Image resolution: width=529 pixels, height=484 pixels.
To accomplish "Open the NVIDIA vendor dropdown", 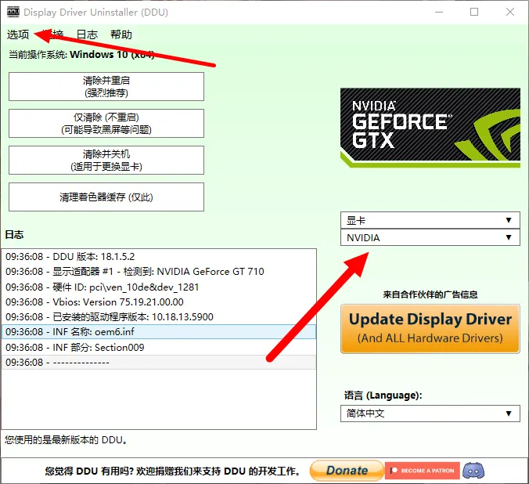I will point(430,237).
